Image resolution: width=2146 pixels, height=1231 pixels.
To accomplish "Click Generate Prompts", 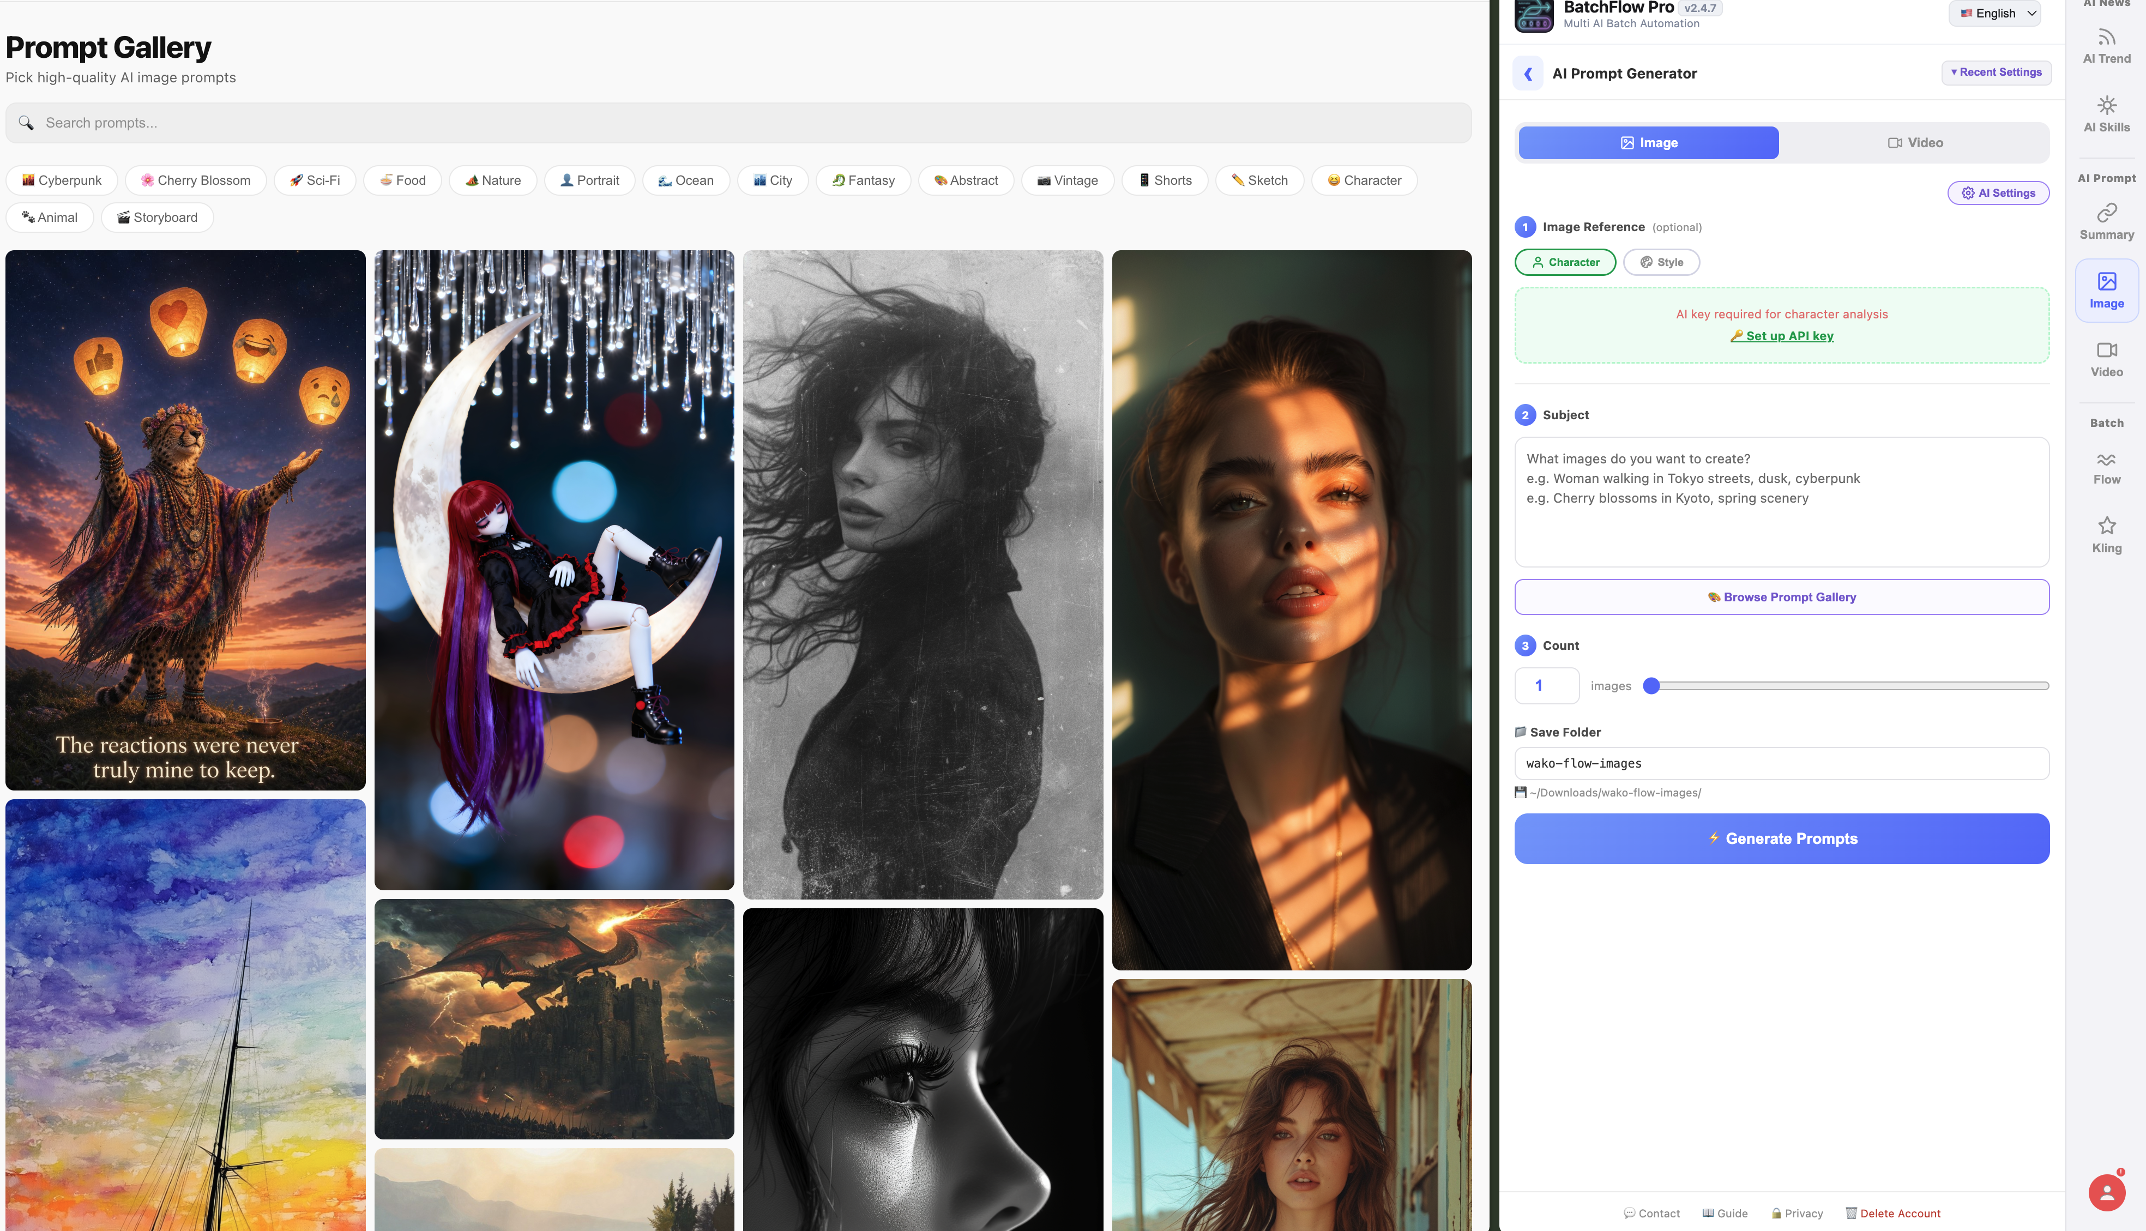I will tap(1782, 838).
